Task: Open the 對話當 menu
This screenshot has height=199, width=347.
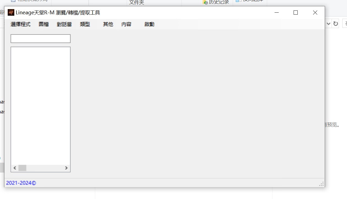Action: [x=64, y=24]
